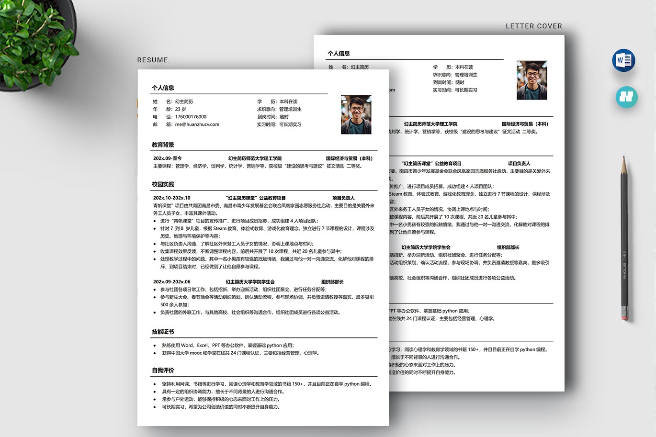Click the phone number 176000176000
The width and height of the screenshot is (656, 437).
coord(191,117)
